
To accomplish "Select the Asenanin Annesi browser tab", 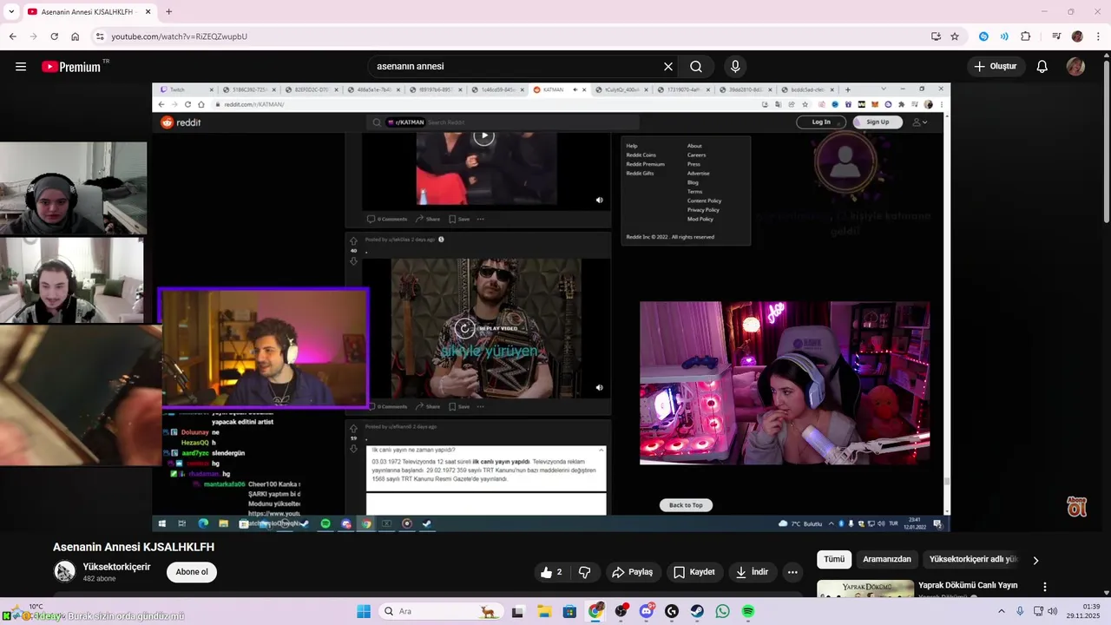I will click(87, 12).
